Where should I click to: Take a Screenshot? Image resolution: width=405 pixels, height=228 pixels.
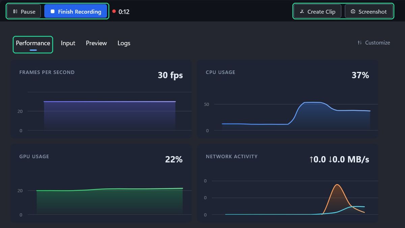click(369, 11)
